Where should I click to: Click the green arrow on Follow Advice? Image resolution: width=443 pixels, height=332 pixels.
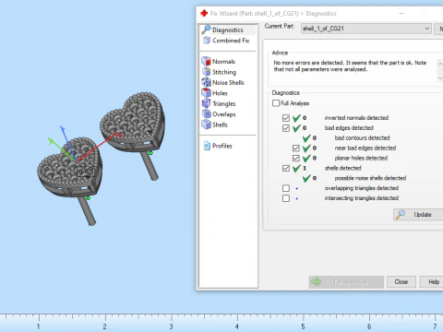316,281
